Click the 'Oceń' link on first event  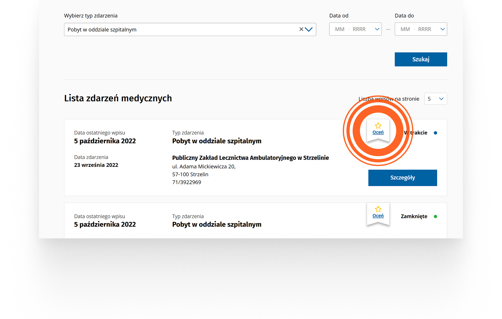pos(378,132)
